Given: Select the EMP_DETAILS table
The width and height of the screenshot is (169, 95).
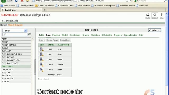Looking at the screenshot, I should (16, 69).
